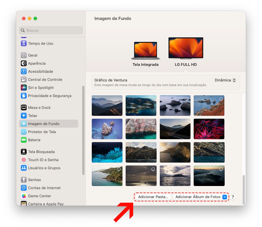Open Mesa e Dock in sidebar
Screen dimensions: 262x227
coord(39,108)
